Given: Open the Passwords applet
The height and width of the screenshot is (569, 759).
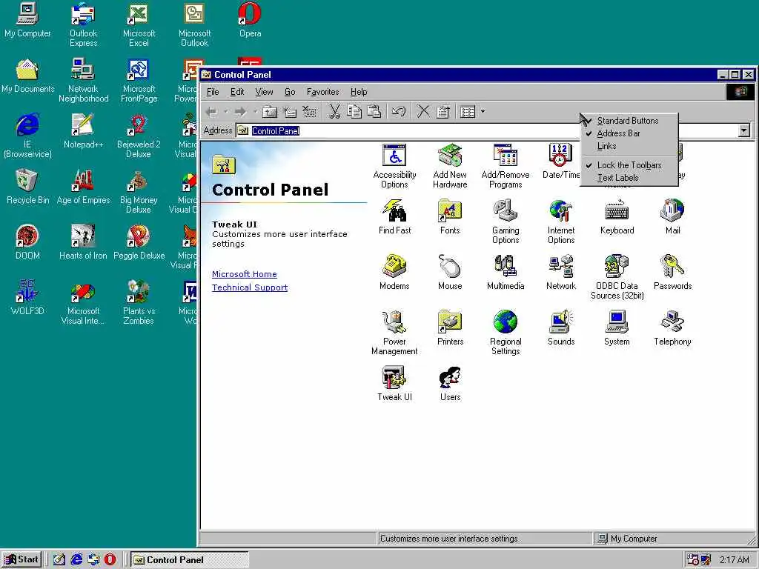Looking at the screenshot, I should 672,273.
